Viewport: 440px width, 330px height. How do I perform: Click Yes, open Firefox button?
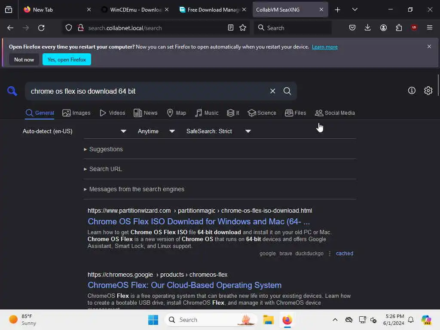point(67,59)
